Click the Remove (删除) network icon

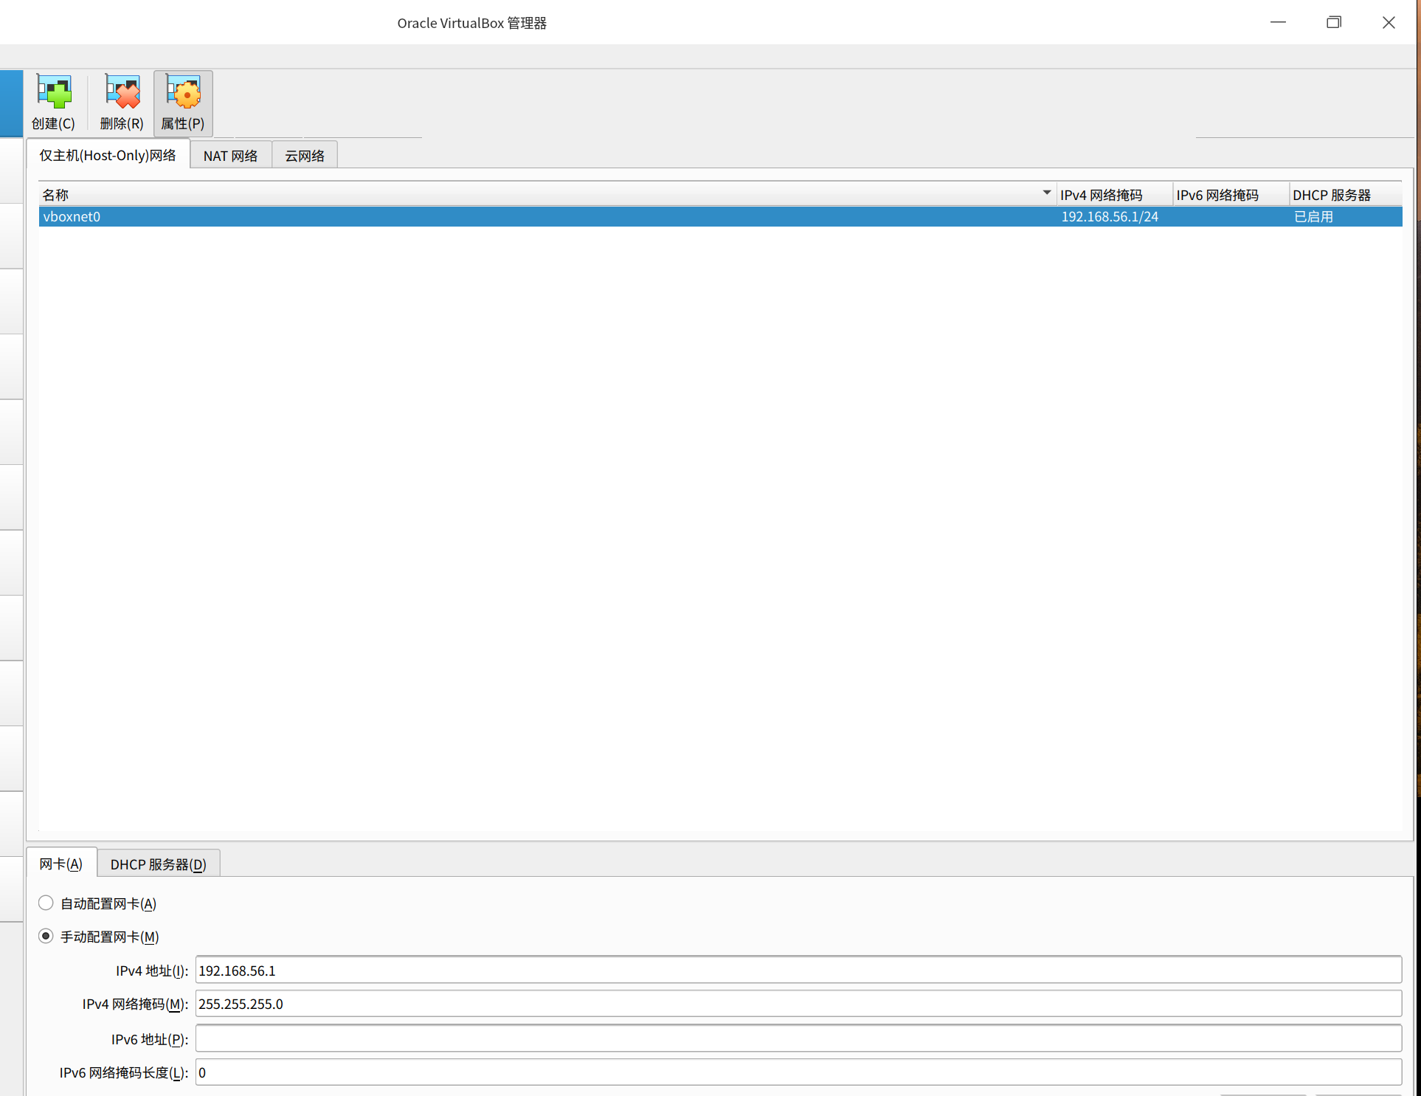(x=122, y=103)
